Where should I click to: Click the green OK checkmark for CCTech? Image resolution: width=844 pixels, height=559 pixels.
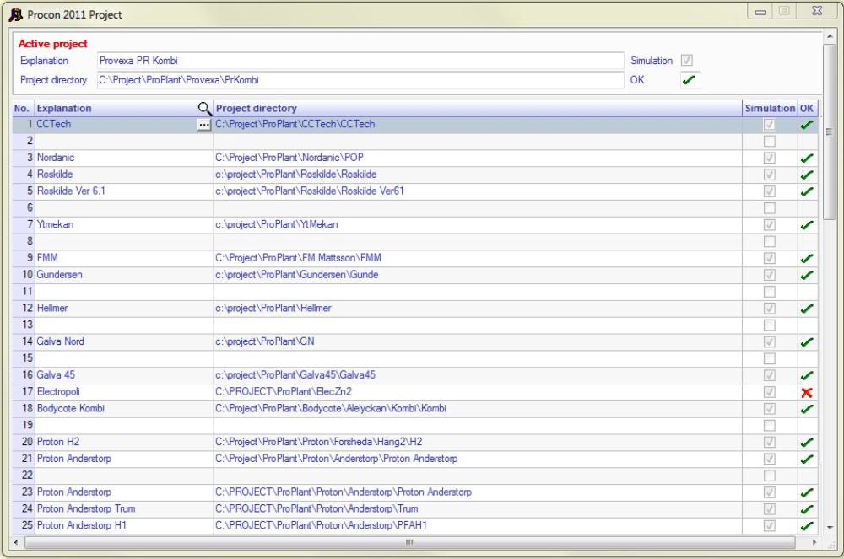point(807,125)
